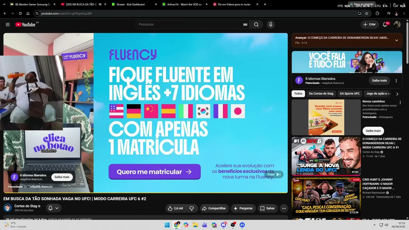Open the subscription notification bell dropdown
Viewport: 409px width, 230px height.
(x=53, y=208)
